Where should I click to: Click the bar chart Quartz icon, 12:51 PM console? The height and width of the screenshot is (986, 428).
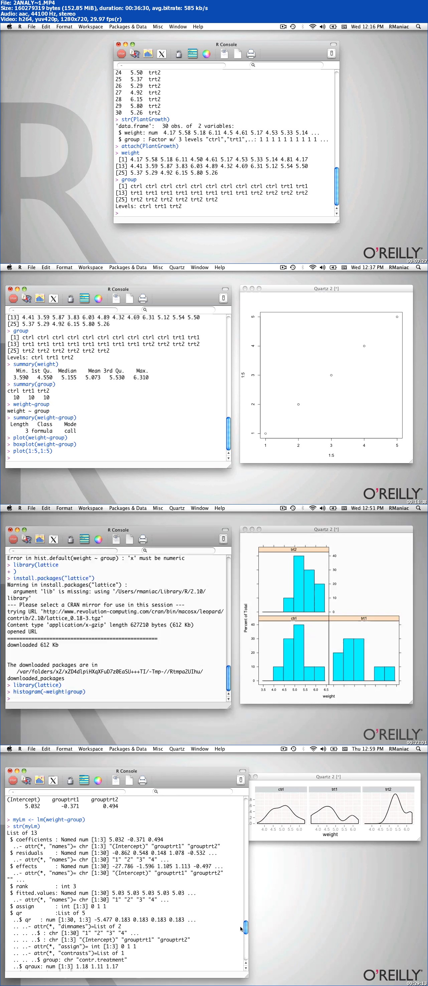[40, 539]
